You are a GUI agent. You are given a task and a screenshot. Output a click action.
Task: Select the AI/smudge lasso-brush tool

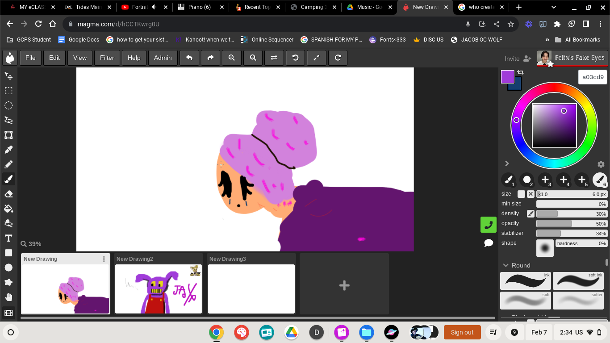[8, 223]
